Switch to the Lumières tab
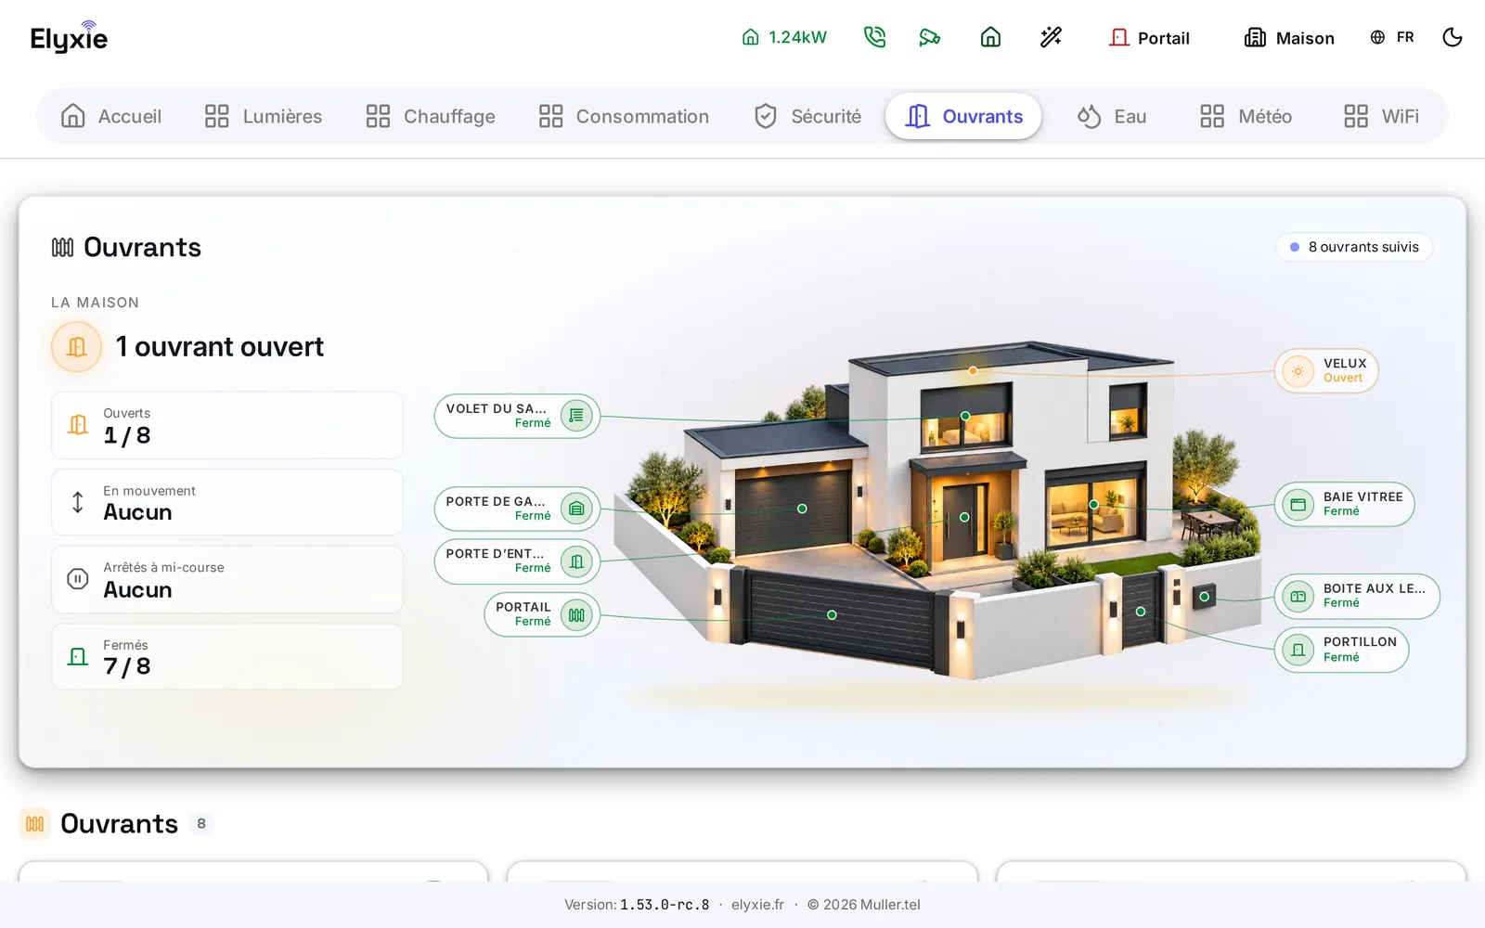Screen dimensions: 1485x928 tap(264, 116)
